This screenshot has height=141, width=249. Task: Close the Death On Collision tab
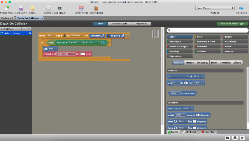pyautogui.click(x=42, y=18)
